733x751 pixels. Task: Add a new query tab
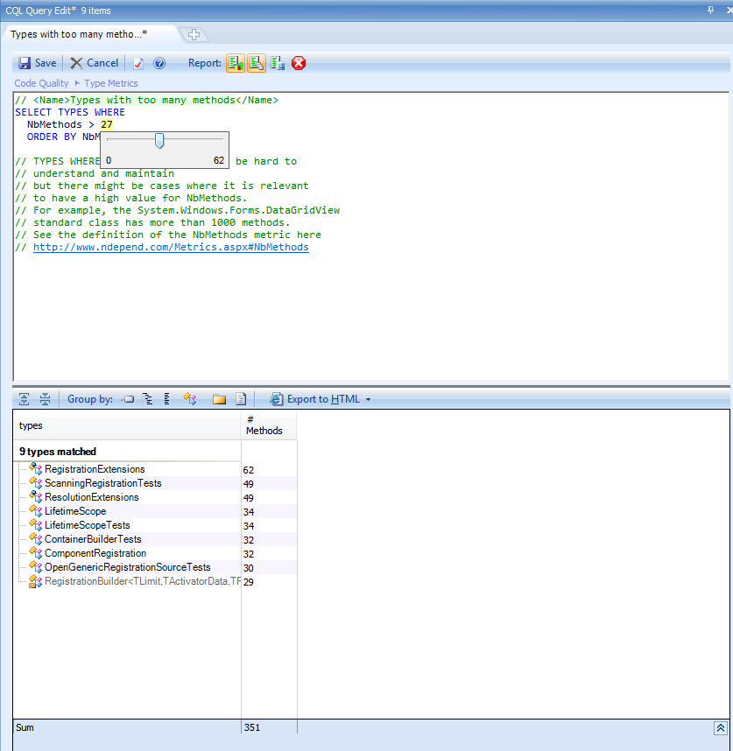click(194, 34)
